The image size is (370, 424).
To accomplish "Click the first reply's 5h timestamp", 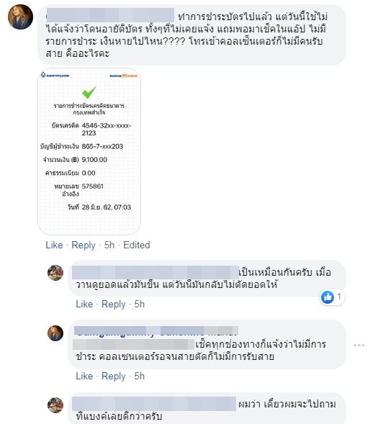I will [140, 304].
